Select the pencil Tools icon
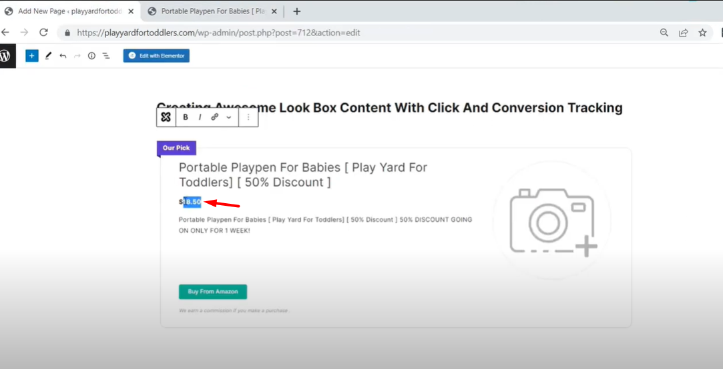This screenshot has height=369, width=723. pyautogui.click(x=48, y=56)
